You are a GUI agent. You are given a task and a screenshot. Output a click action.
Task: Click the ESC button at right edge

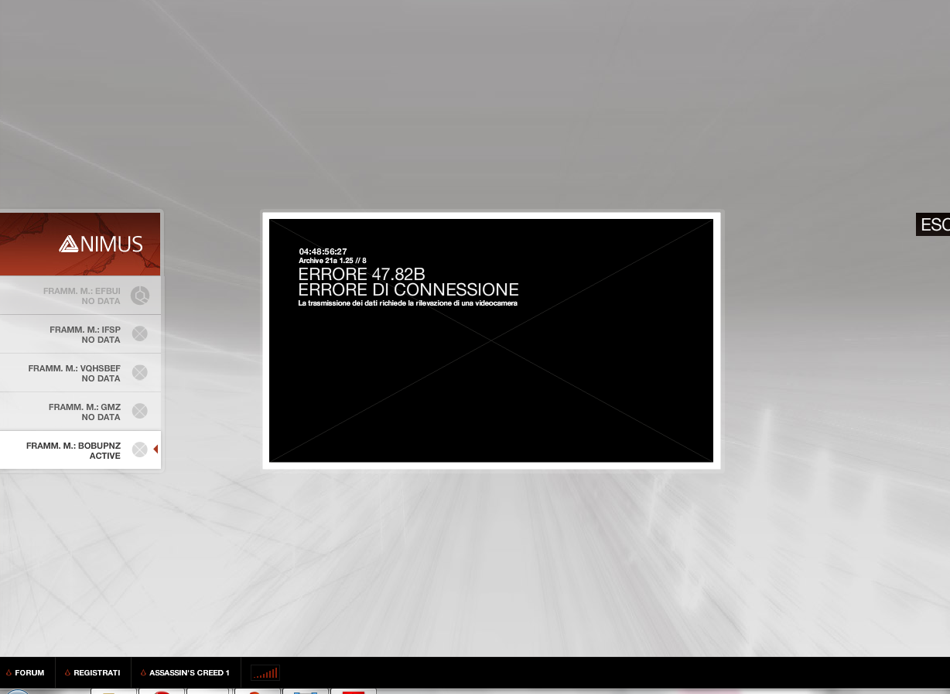(933, 224)
